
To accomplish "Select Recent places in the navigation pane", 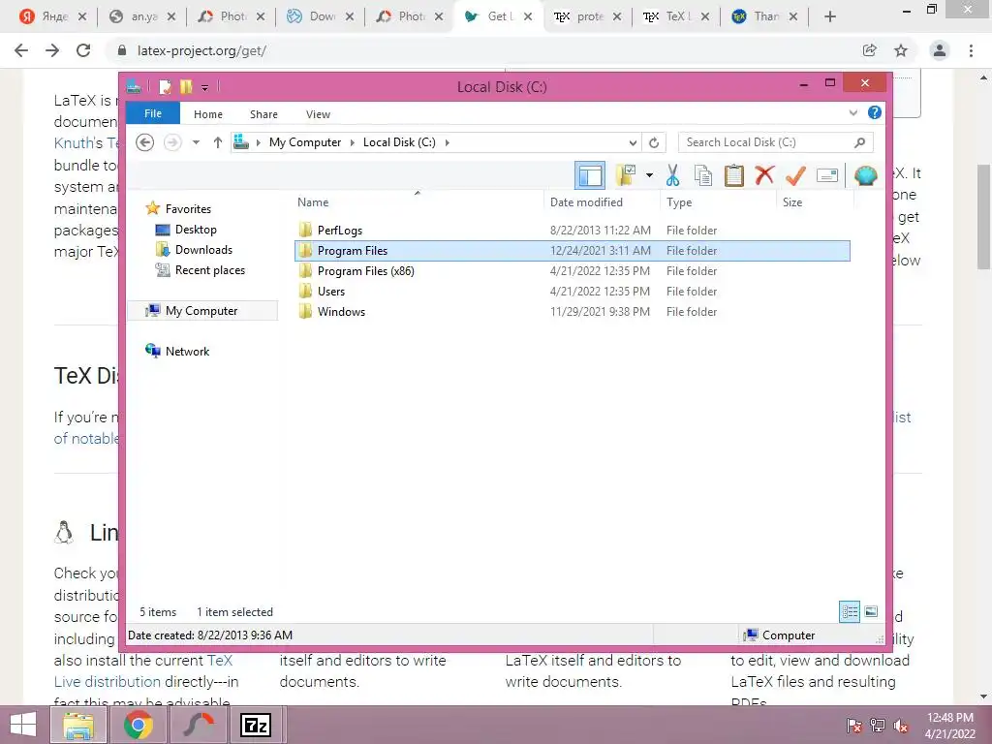I will tap(210, 270).
